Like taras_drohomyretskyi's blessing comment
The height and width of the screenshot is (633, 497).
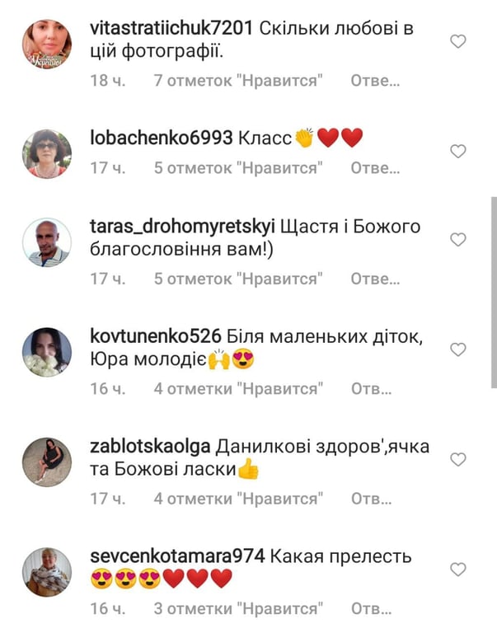tap(457, 239)
